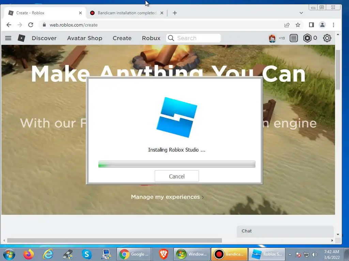Expand the tab search dropdown arrow
This screenshot has width=349, height=261.
coord(301,13)
